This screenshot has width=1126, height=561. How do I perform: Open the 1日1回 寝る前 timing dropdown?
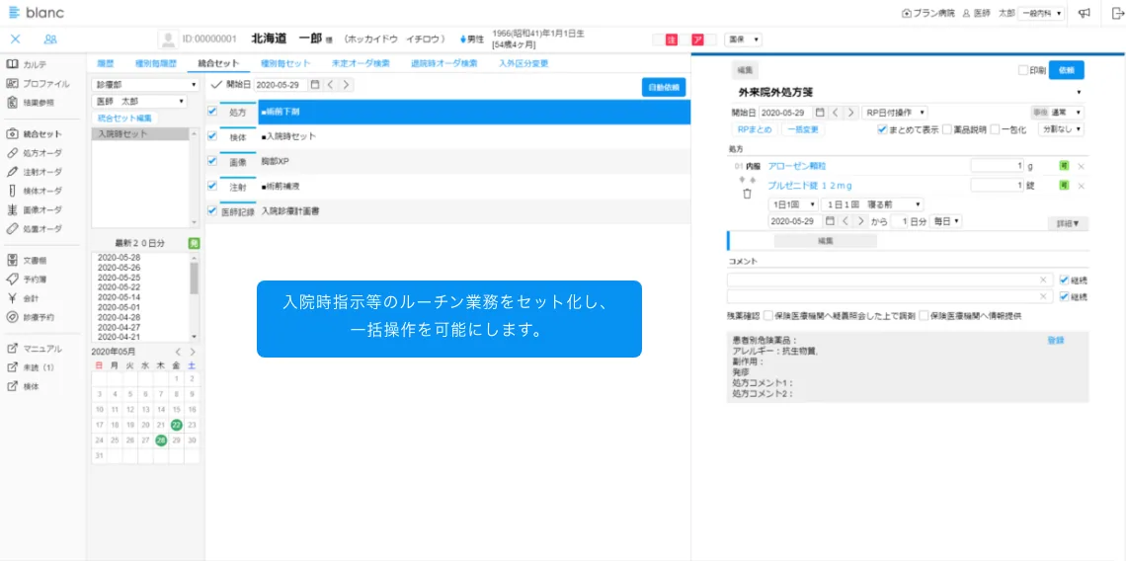point(872,204)
